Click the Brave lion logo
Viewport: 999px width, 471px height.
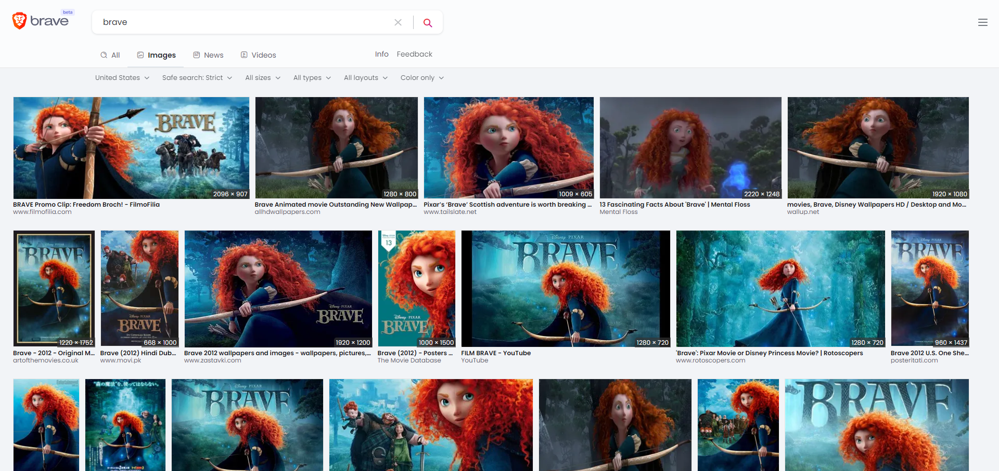19,21
